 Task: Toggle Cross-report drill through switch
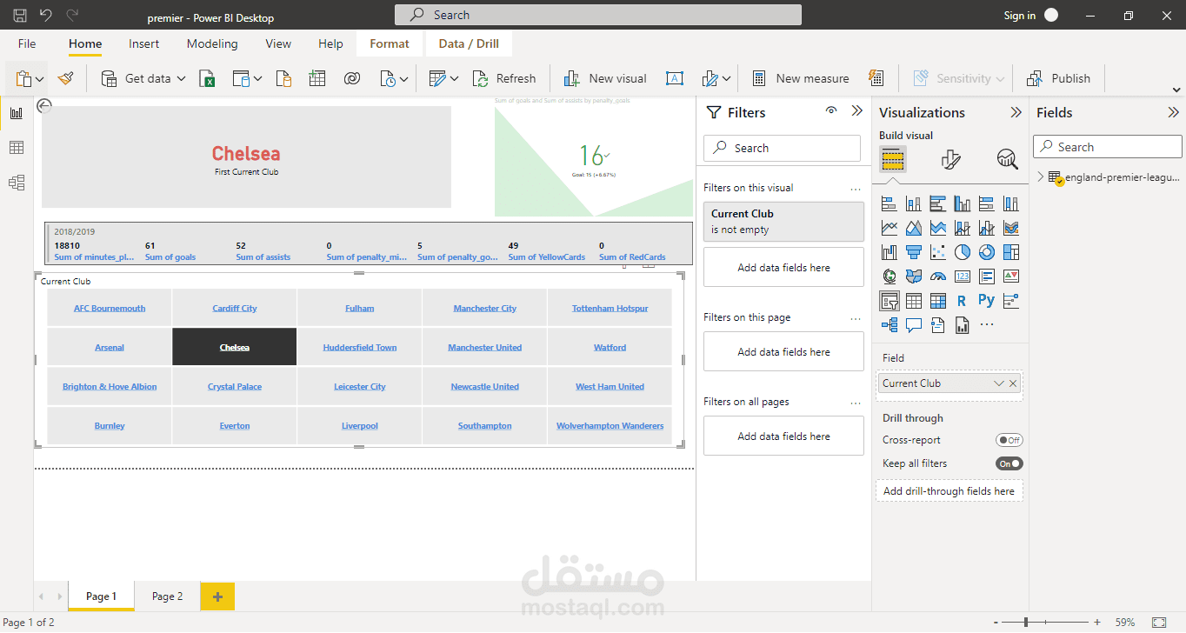coord(1009,440)
